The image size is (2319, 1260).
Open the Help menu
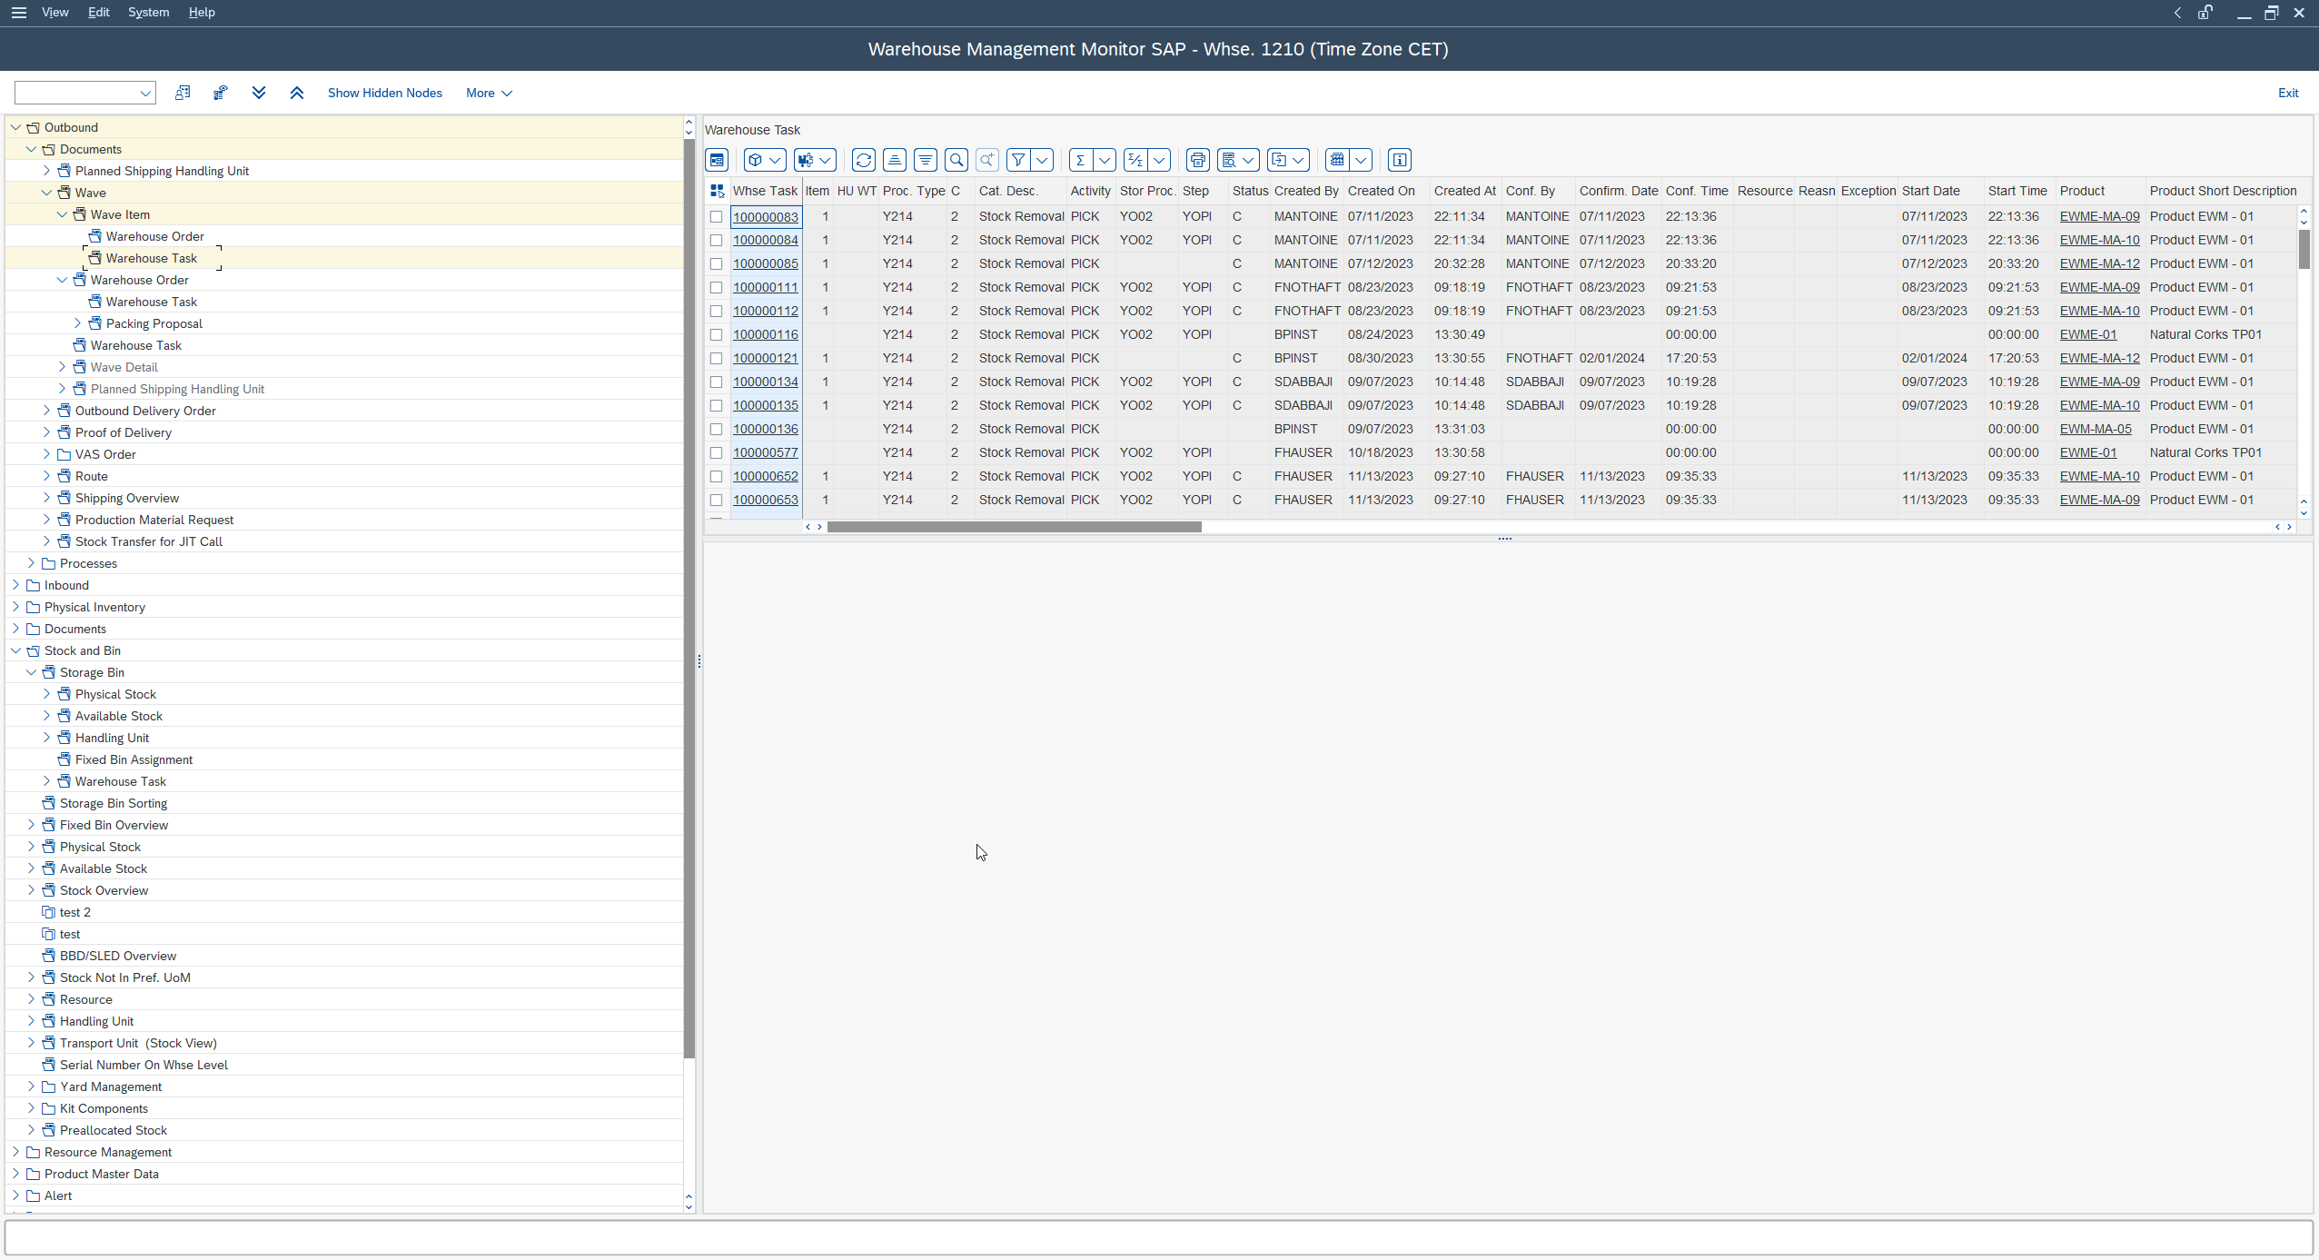click(202, 12)
